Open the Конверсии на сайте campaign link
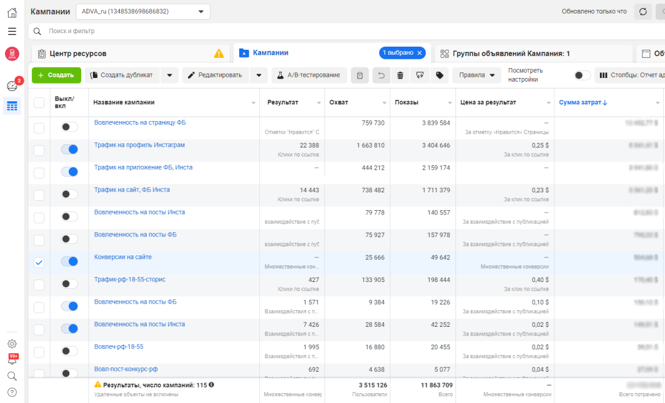Screen dimensions: 665x403 (123, 257)
